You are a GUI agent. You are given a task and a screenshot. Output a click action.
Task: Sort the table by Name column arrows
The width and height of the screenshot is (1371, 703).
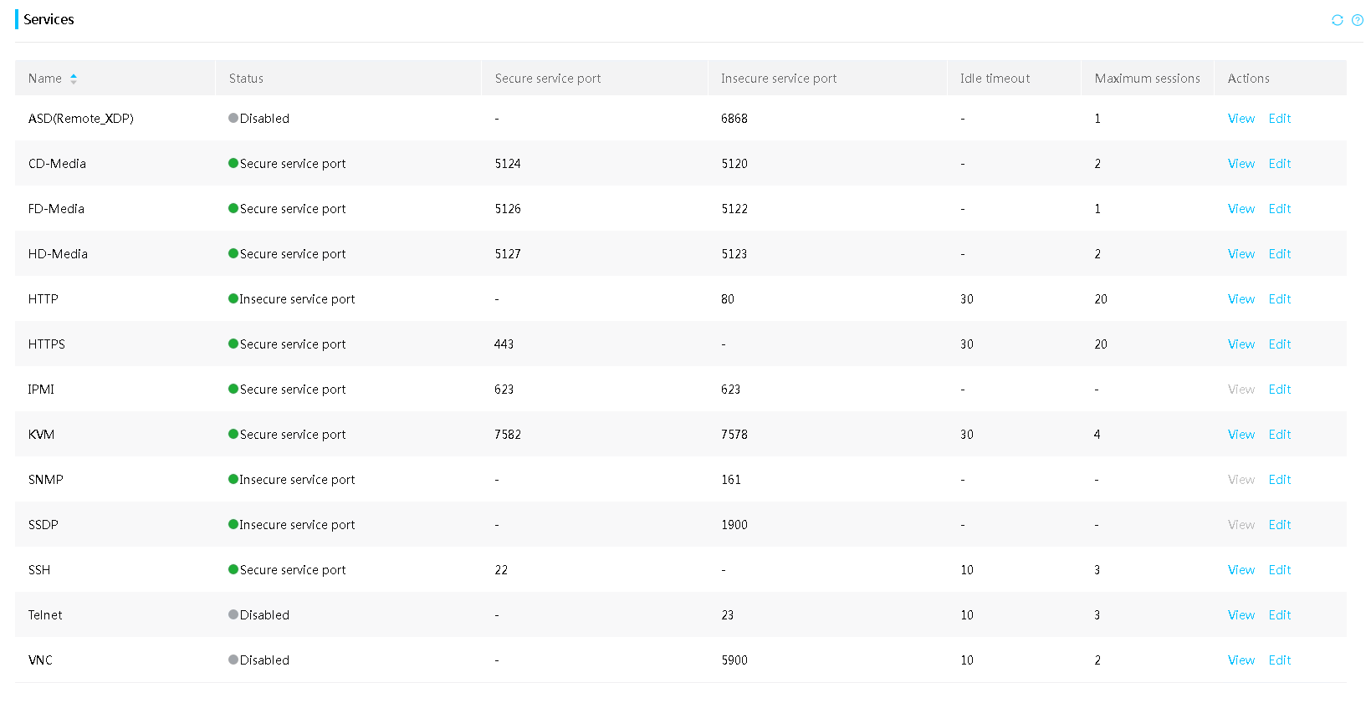tap(74, 79)
